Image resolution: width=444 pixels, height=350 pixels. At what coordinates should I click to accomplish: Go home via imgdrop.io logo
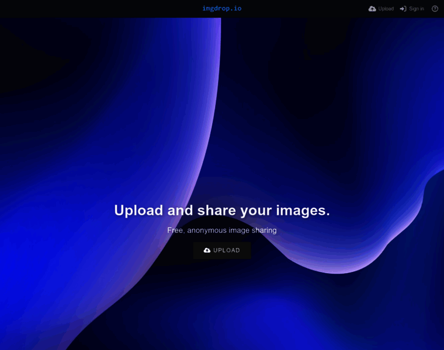click(221, 8)
